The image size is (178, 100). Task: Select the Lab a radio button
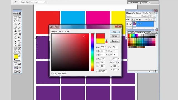109,51
